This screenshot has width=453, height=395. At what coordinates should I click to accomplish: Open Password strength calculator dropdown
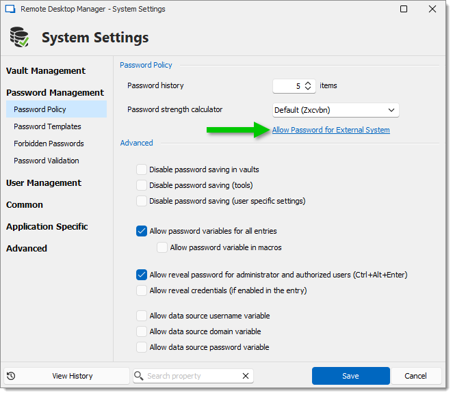tap(336, 110)
